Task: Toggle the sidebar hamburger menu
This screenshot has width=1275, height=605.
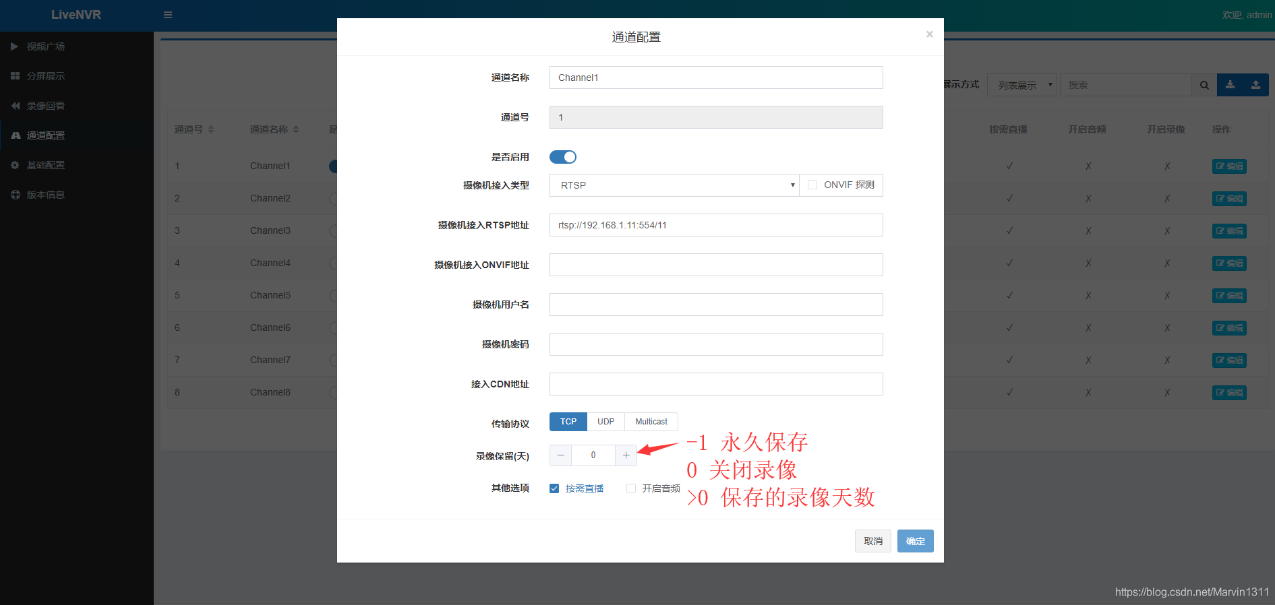Action: point(168,15)
